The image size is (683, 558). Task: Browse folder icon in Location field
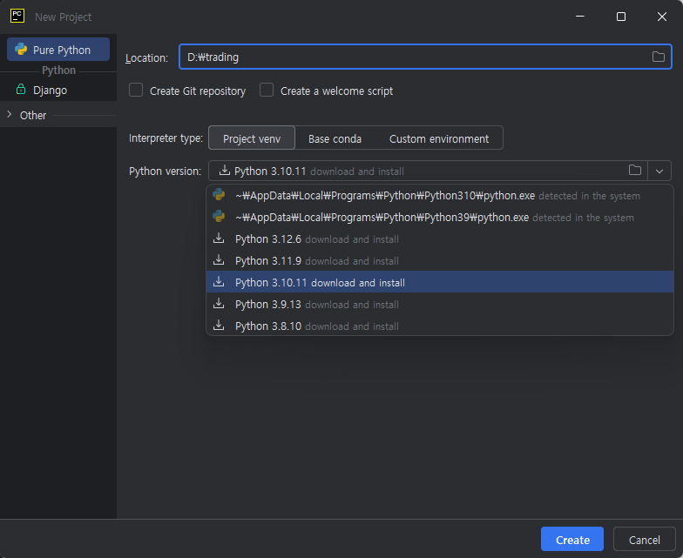(659, 57)
